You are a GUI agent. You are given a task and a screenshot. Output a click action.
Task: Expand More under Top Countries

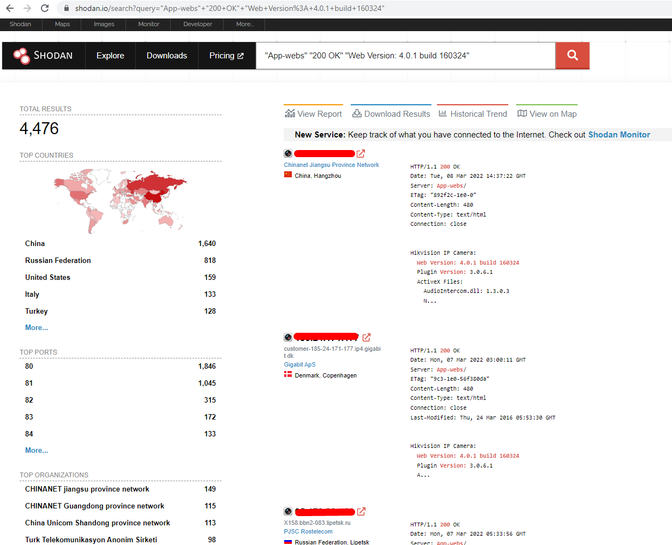[37, 327]
